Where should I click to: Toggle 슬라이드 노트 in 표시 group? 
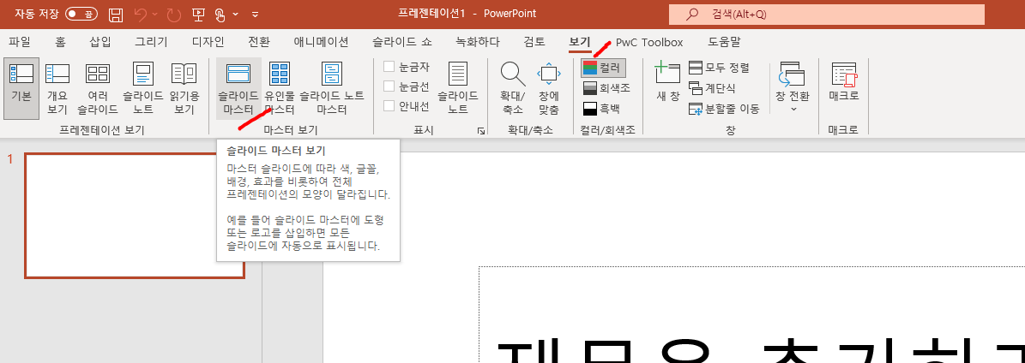pyautogui.click(x=457, y=88)
